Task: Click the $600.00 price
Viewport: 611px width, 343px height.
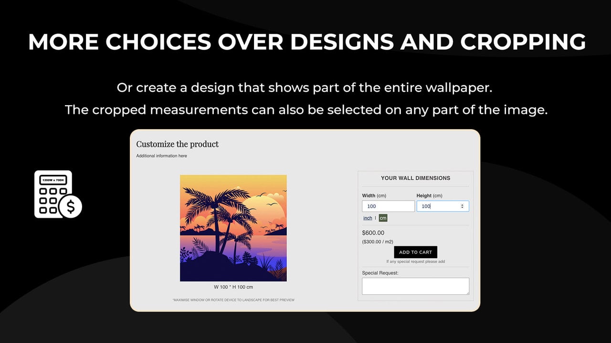Action: (x=373, y=233)
